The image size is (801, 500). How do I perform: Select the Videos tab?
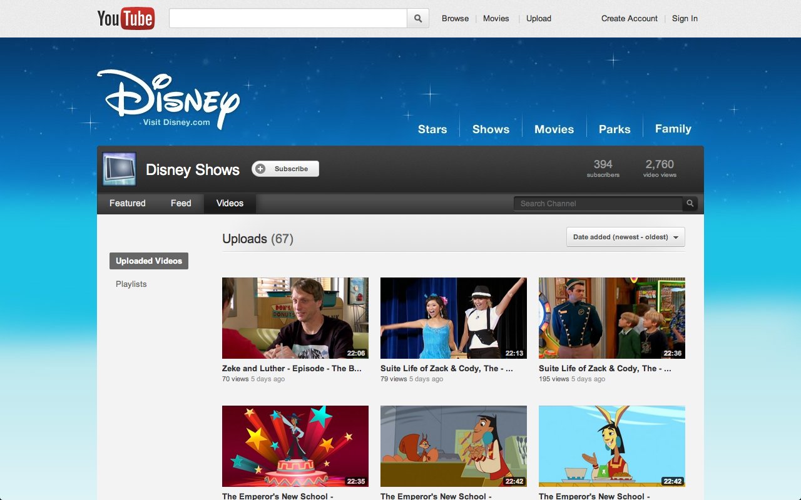coord(230,203)
